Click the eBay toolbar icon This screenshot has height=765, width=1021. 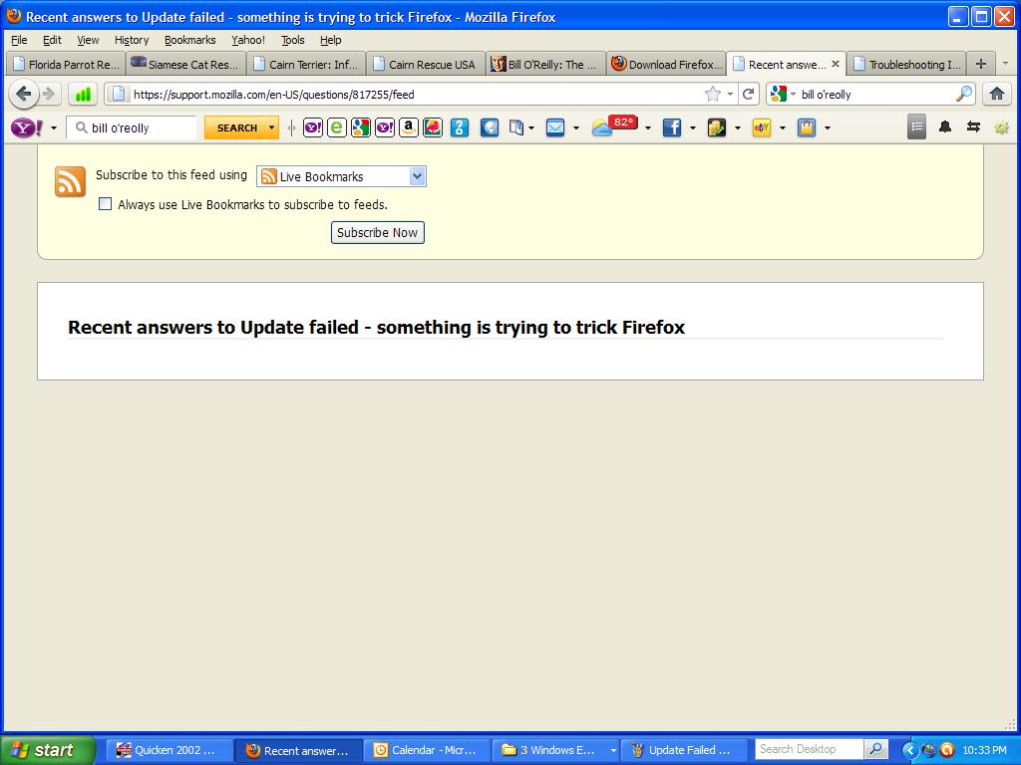coord(762,128)
